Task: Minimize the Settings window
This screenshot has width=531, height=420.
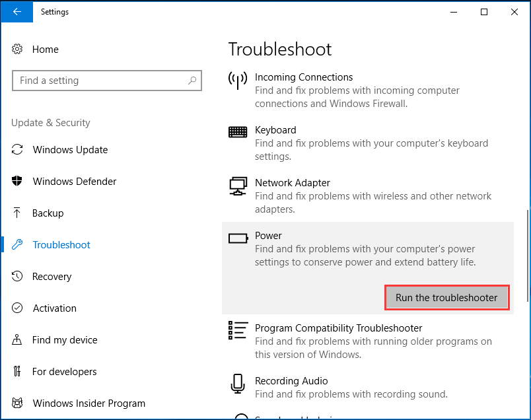Action: point(454,12)
